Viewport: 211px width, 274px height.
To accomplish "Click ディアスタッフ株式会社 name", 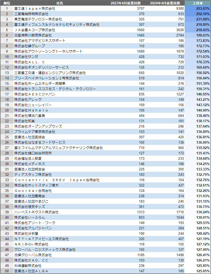I will [33, 175].
